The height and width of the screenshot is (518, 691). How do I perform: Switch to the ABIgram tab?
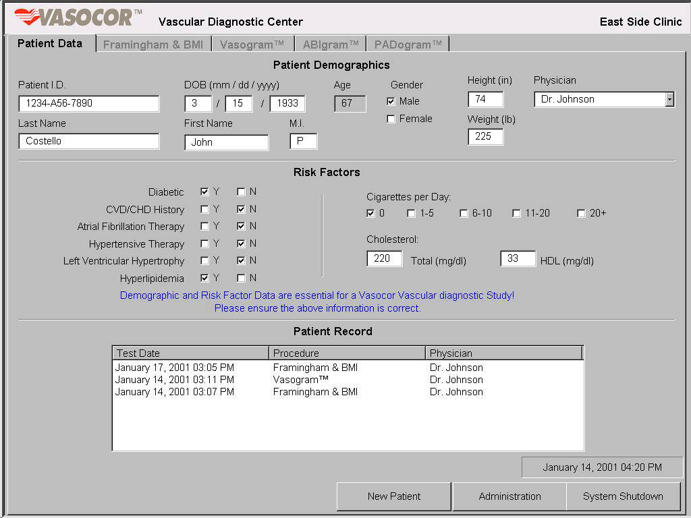[331, 45]
